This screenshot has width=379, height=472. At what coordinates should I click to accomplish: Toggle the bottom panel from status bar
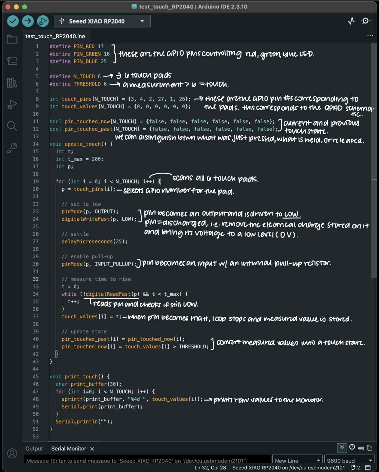(x=368, y=468)
